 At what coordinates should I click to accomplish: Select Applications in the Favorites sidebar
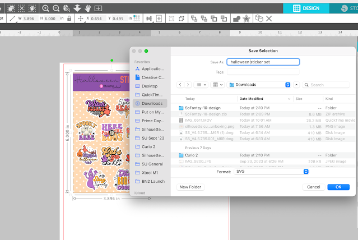150,69
